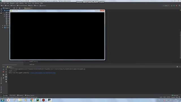Click the Rerun icon in Run panel
181x102 pixels.
click(3, 69)
